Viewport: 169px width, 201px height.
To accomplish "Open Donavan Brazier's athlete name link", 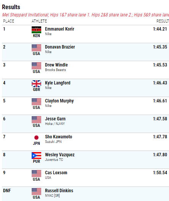I will click(x=60, y=47).
